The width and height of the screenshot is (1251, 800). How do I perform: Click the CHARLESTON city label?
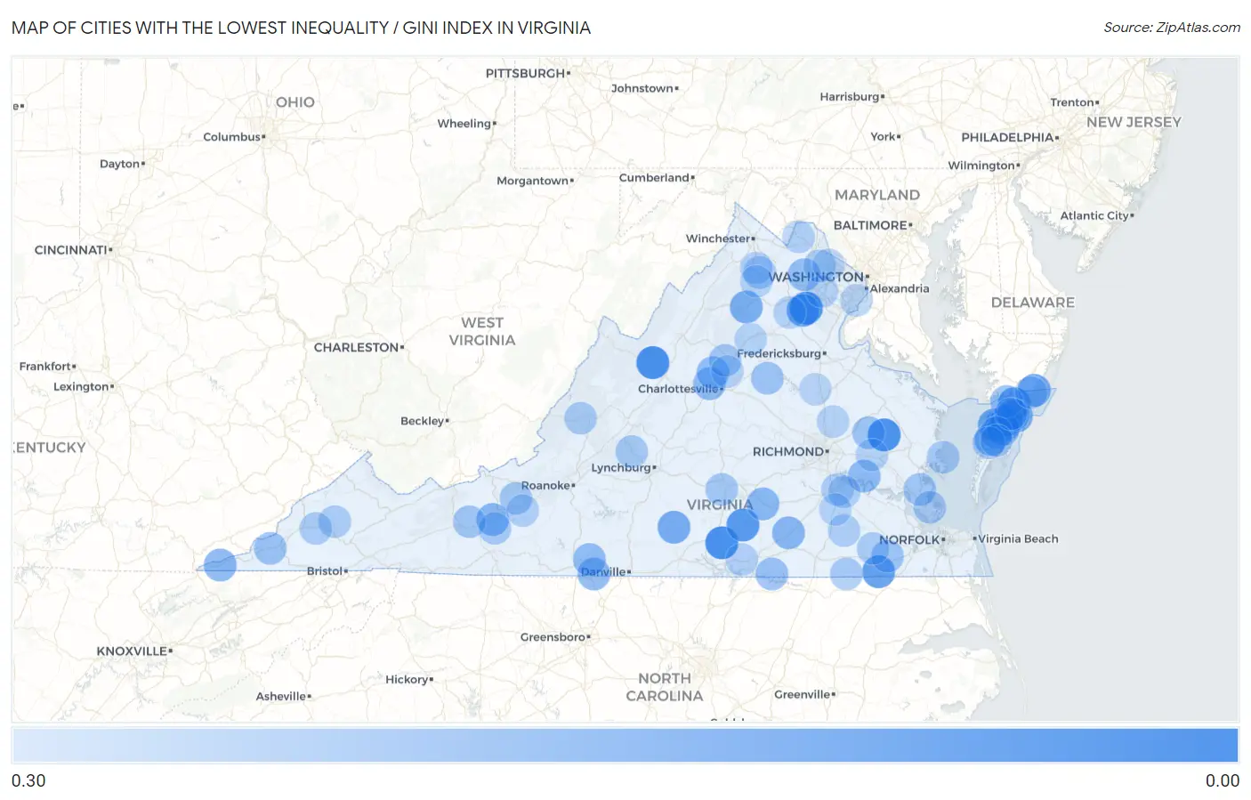point(356,347)
